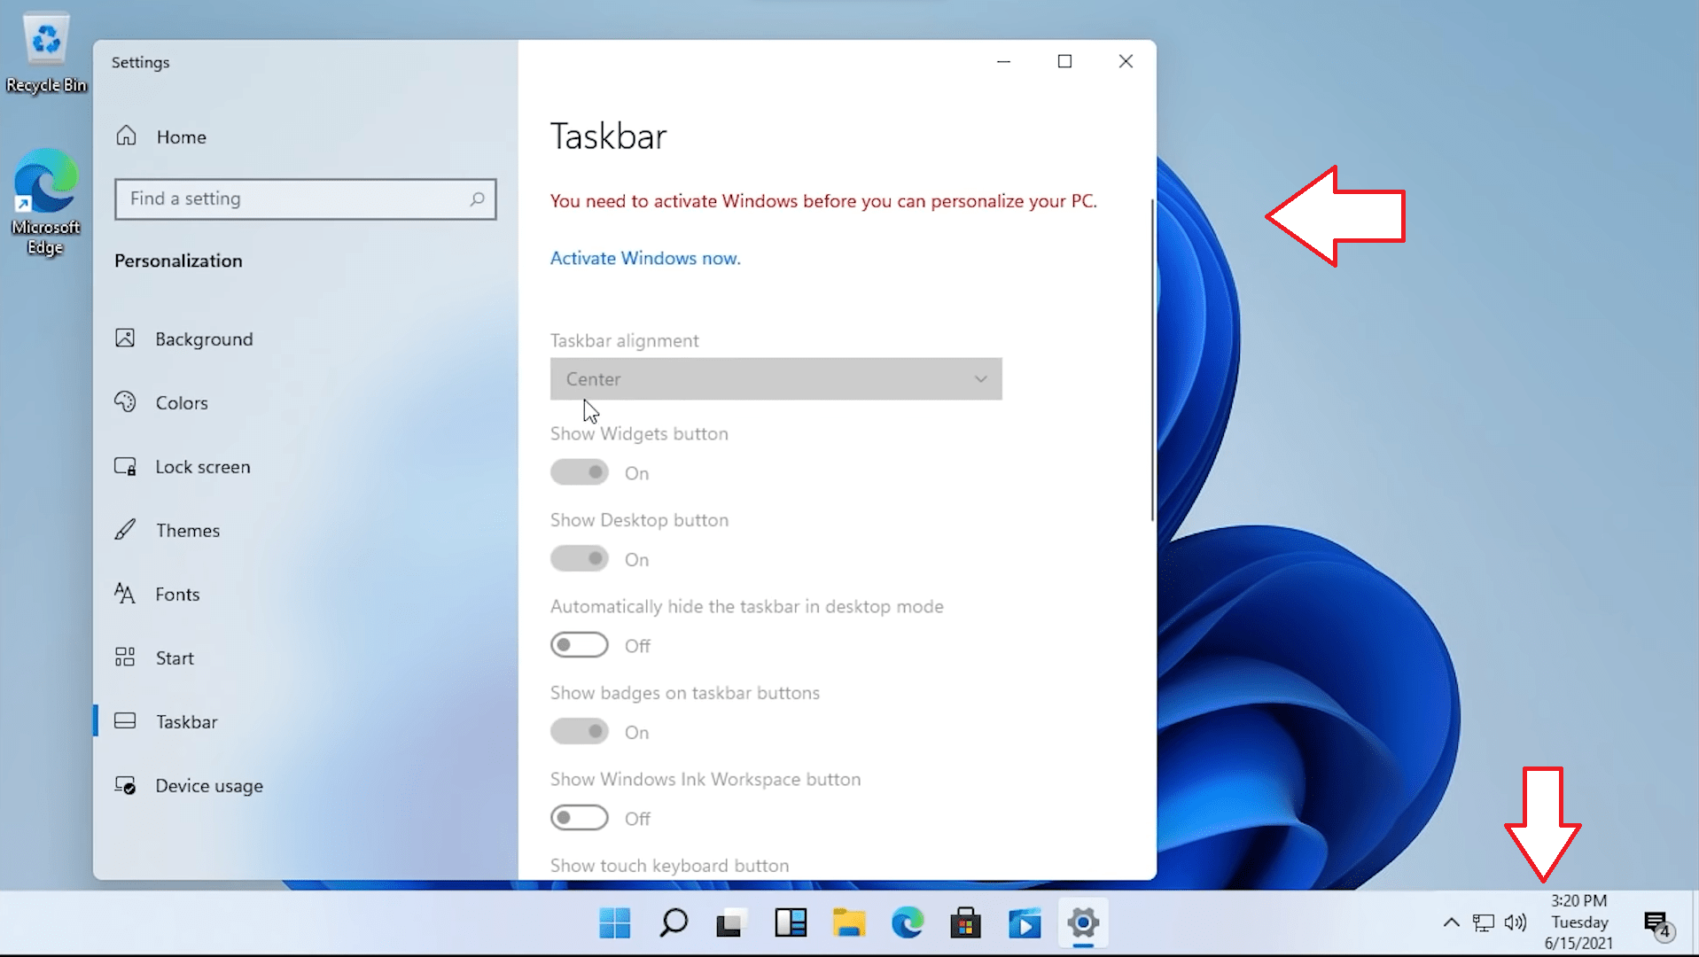Open the Windows Start button on taskbar
Viewport: 1699px width, 957px height.
pyautogui.click(x=614, y=923)
